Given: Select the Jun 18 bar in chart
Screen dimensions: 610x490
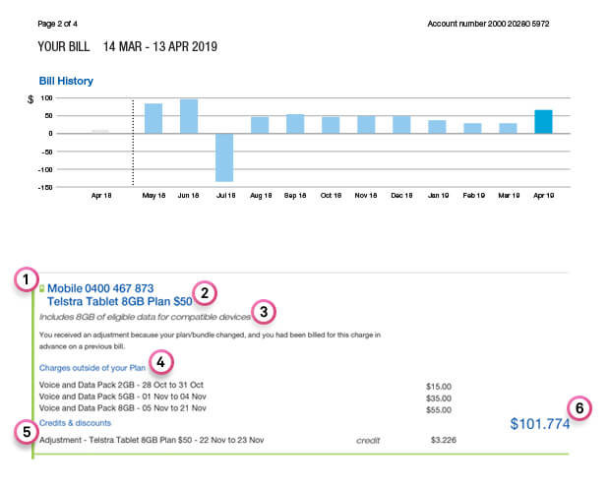Looking at the screenshot, I should click(189, 116).
